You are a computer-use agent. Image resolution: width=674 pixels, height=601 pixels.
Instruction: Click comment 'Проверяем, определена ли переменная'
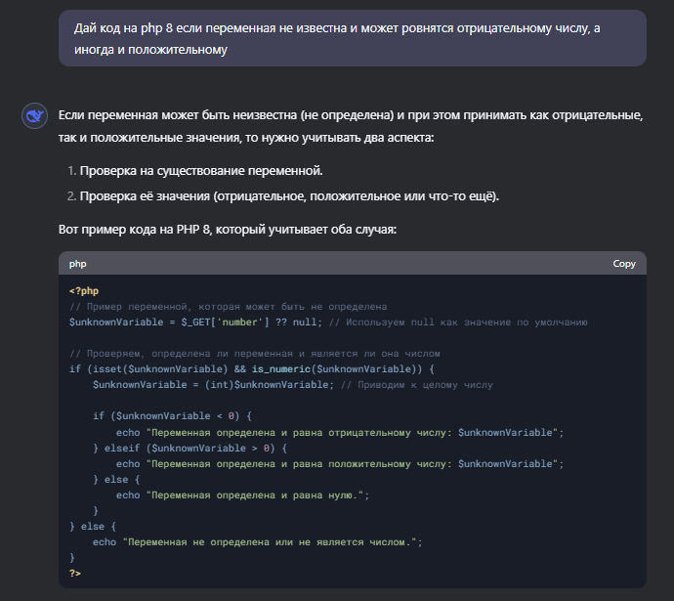tap(255, 354)
